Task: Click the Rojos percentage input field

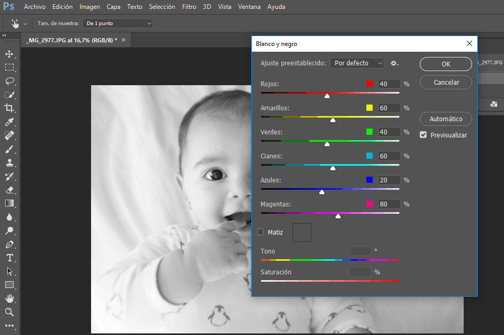Action: pos(389,84)
